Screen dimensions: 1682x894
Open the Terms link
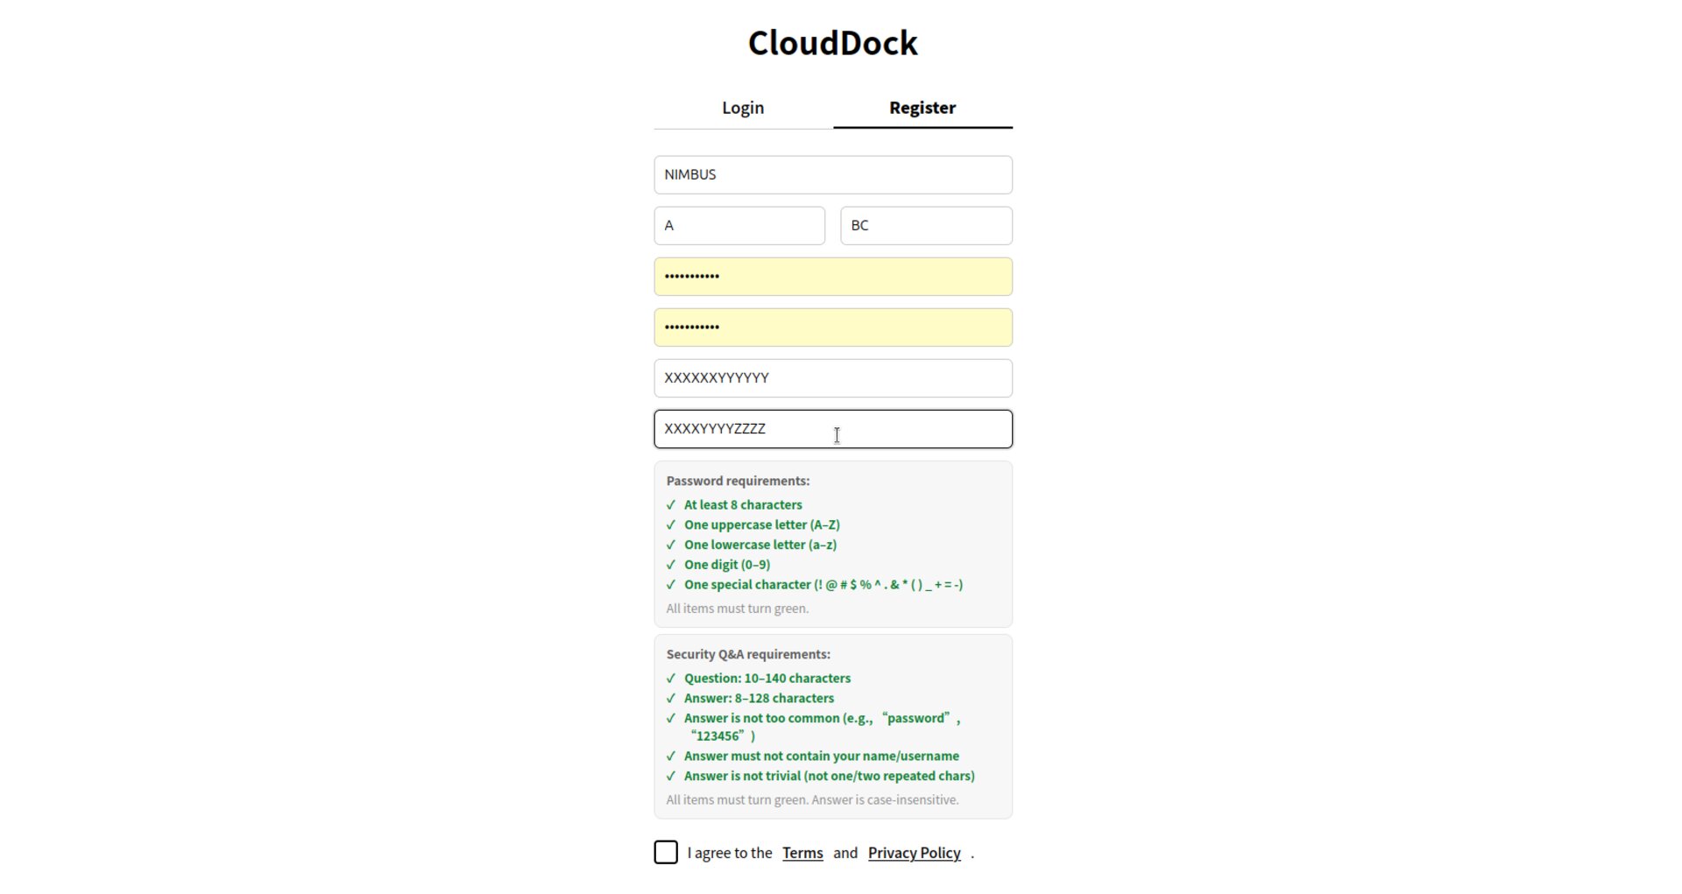802,853
